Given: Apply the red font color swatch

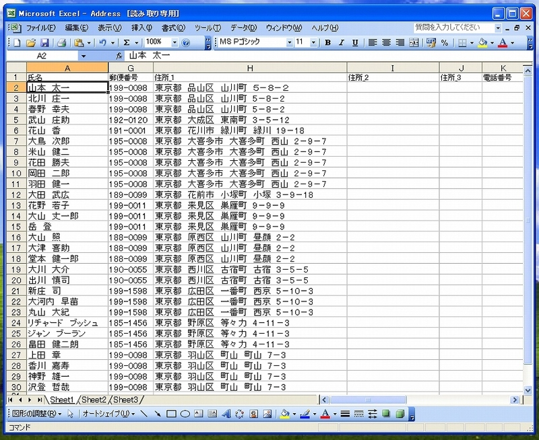Looking at the screenshot, I should tap(502, 42).
